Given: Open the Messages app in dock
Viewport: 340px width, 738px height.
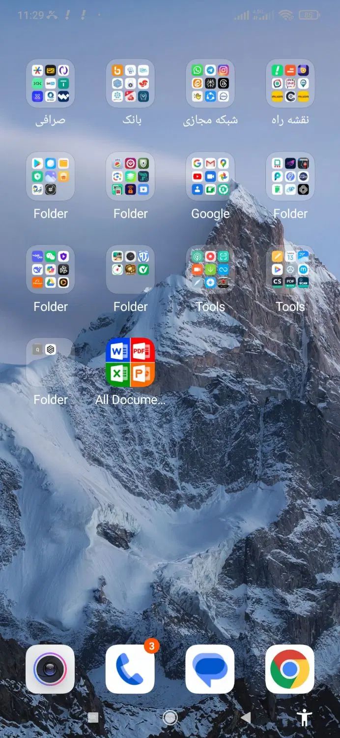Looking at the screenshot, I should pyautogui.click(x=210, y=669).
